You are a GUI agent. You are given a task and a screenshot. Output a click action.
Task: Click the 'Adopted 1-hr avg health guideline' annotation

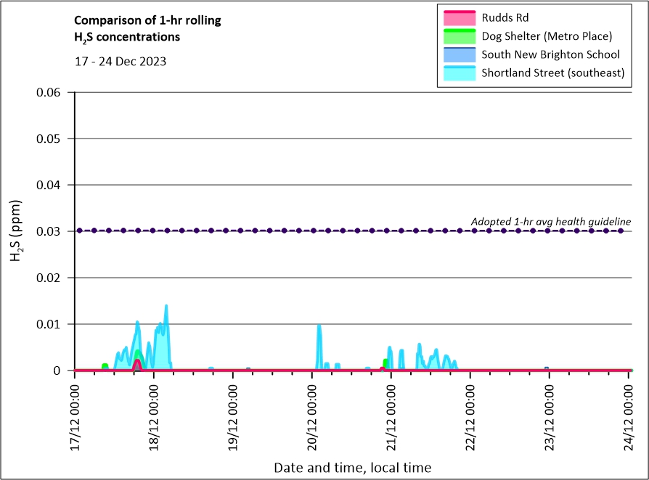(550, 221)
